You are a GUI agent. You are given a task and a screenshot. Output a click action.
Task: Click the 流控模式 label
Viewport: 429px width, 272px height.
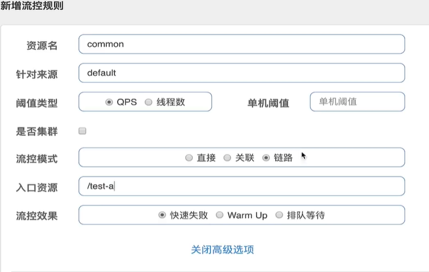37,159
